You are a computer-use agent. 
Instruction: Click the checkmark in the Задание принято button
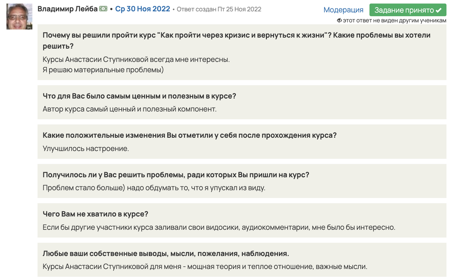pyautogui.click(x=438, y=10)
